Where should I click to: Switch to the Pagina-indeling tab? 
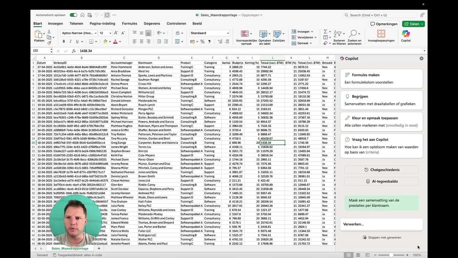[x=102, y=24]
